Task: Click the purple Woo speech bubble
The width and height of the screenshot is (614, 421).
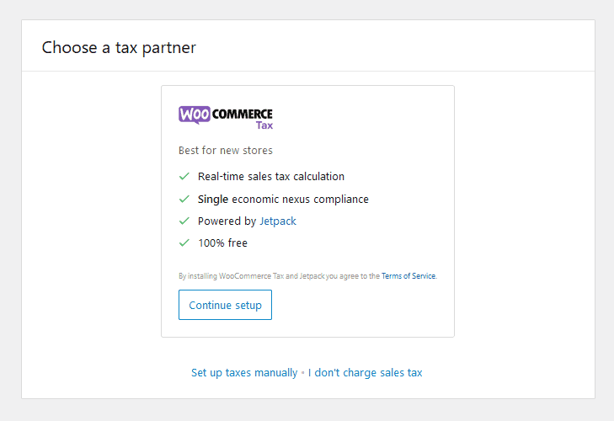Action: (x=194, y=115)
